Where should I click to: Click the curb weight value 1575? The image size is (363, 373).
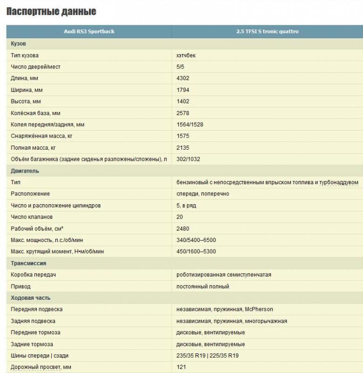(x=183, y=136)
